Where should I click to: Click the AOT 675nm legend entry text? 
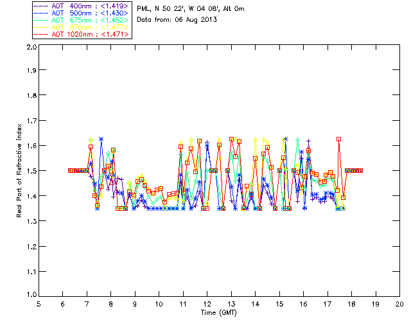point(90,20)
